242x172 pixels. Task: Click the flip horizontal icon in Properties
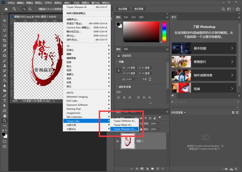tap(144, 79)
